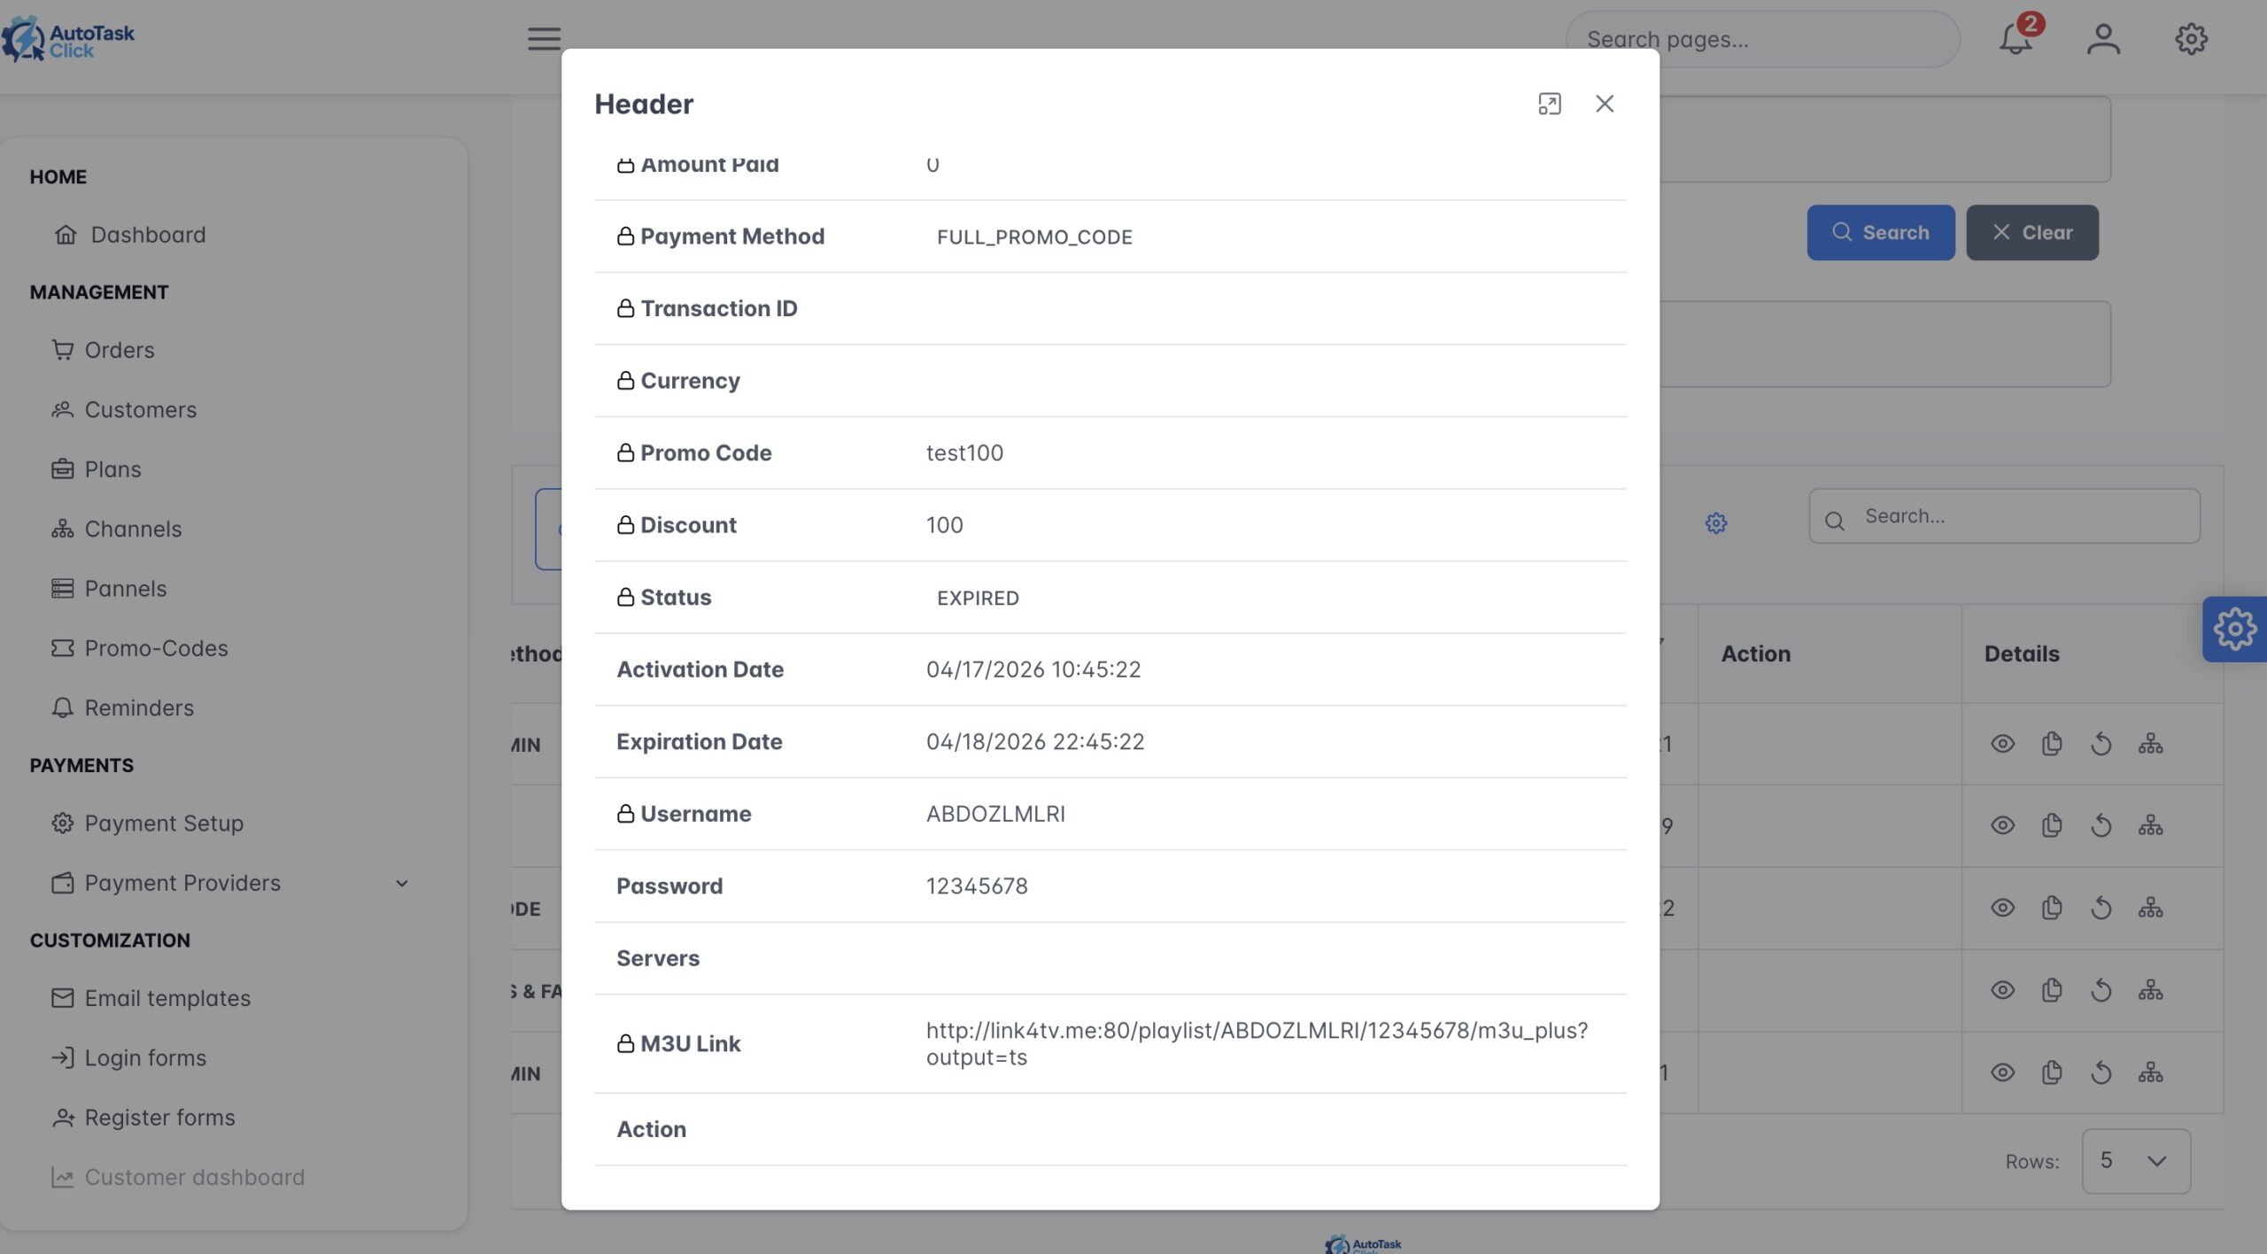Select username value ABDOZLMLRI
The width and height of the screenshot is (2267, 1254).
(x=995, y=814)
